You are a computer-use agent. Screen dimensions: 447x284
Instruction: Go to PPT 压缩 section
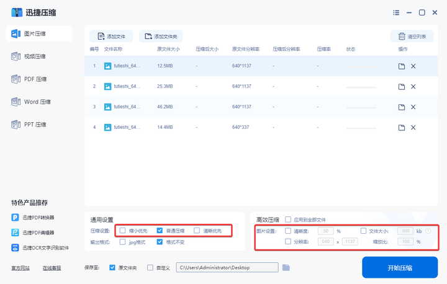[x=29, y=125]
